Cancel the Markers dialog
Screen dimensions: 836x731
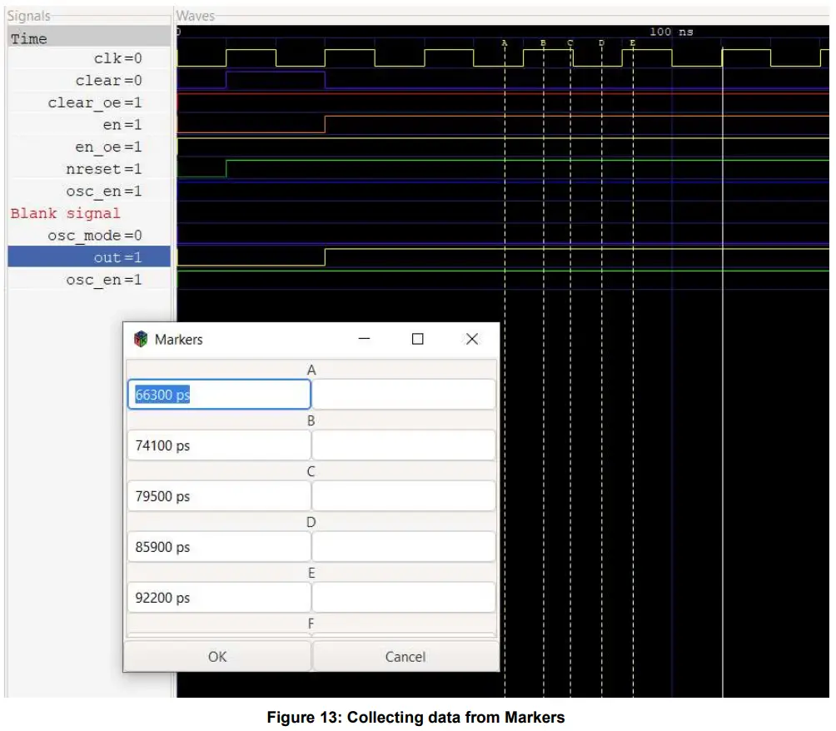406,656
